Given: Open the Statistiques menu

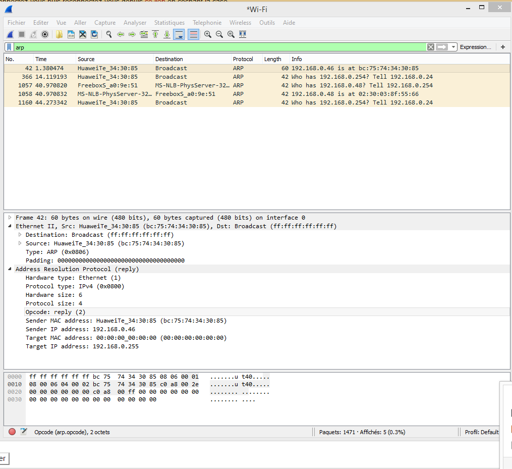Looking at the screenshot, I should 169,23.
